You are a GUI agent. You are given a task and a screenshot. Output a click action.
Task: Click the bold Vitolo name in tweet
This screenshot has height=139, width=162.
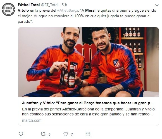pos(23,11)
